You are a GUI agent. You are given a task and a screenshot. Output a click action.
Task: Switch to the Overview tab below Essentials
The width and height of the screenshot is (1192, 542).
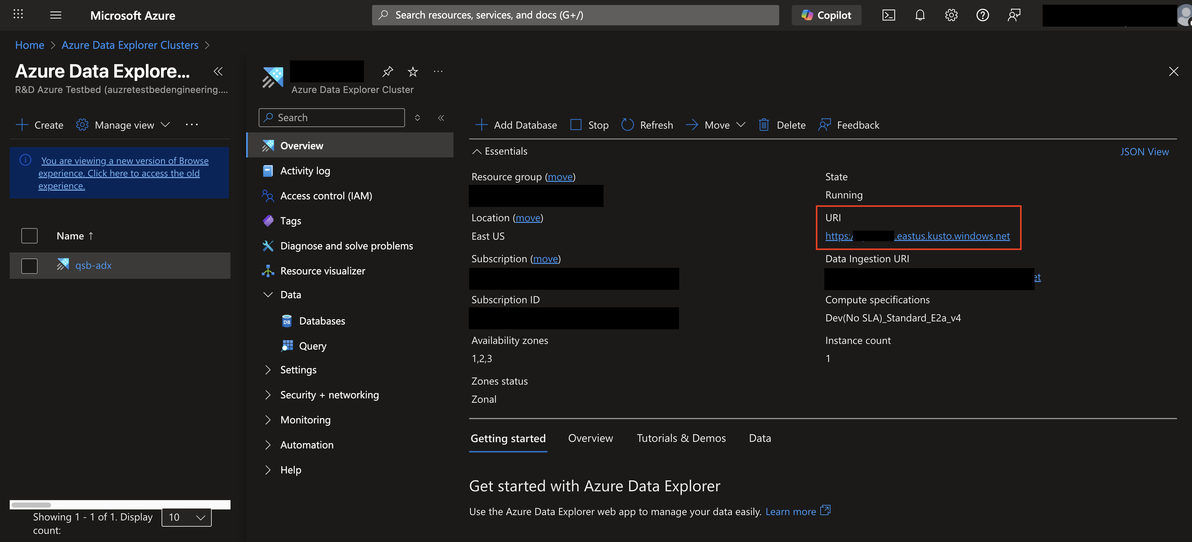[590, 438]
